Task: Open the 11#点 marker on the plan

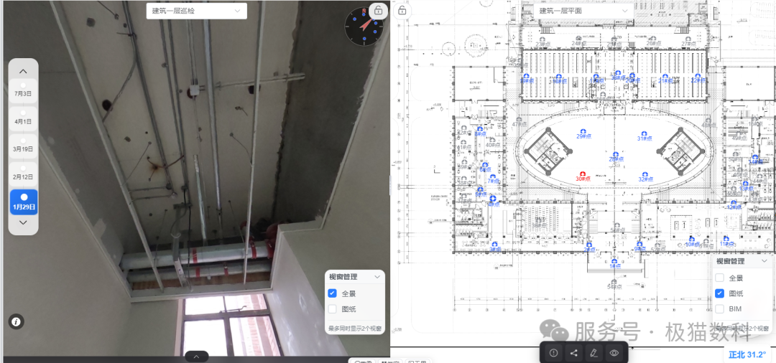Action: [726, 242]
